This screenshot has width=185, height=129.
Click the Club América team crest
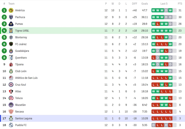coord(11,11)
